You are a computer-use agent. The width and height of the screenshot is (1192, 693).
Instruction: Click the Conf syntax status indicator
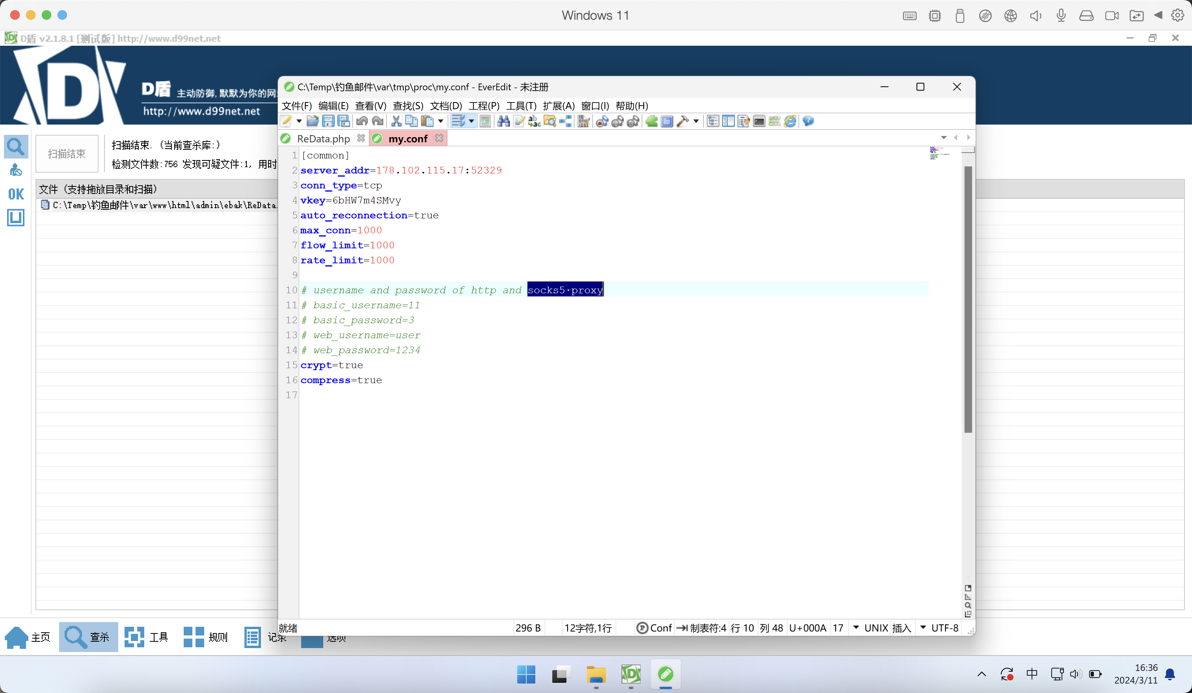[x=654, y=628]
